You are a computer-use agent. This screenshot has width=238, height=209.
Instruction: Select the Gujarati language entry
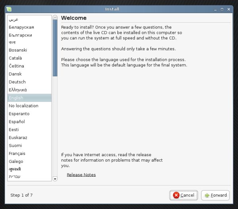pyautogui.click(x=29, y=169)
